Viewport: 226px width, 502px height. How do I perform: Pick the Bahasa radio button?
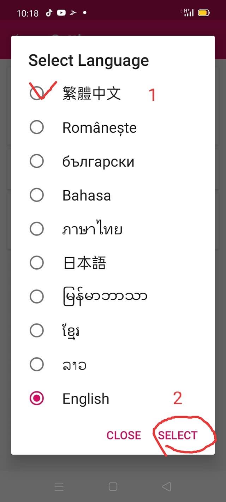(37, 195)
